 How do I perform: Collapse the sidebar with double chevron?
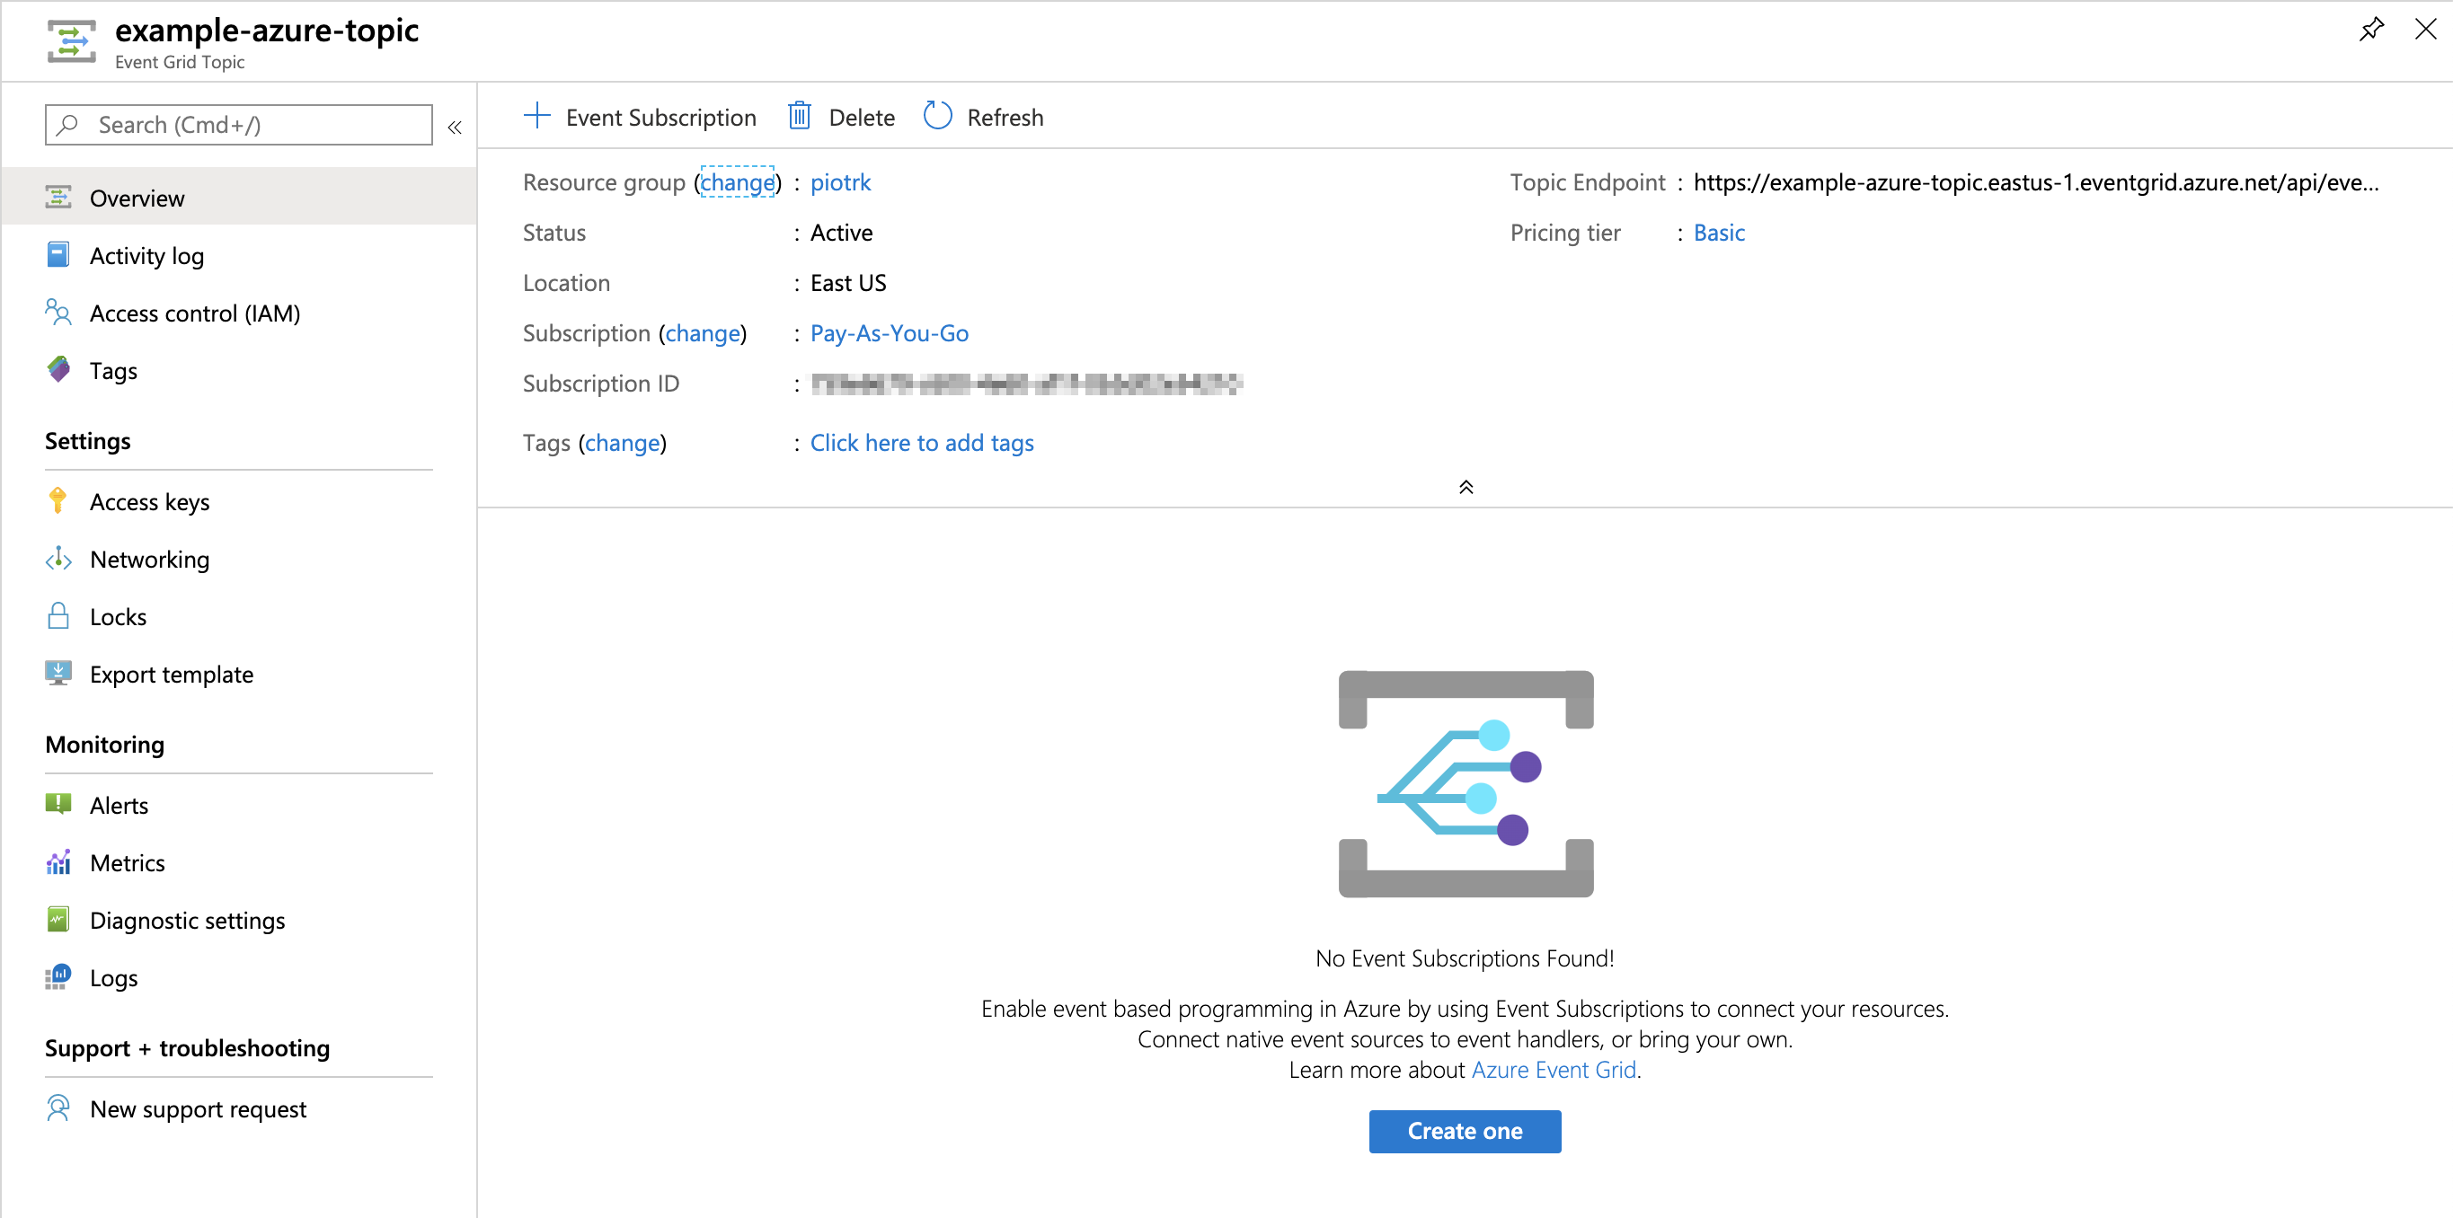point(456,127)
